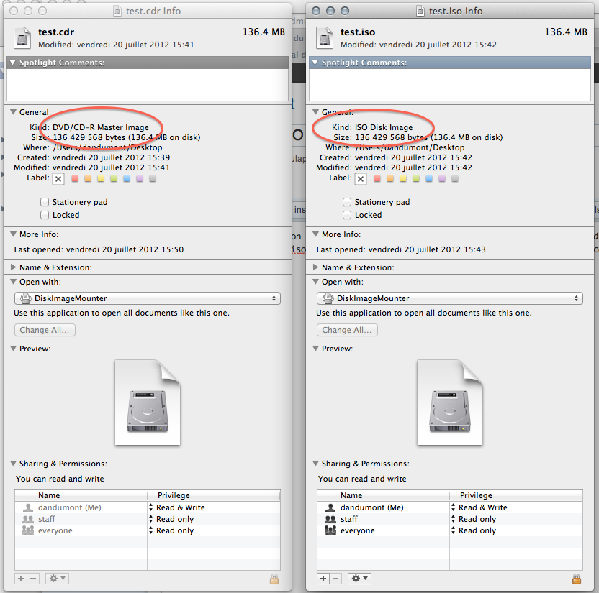Click the lock icon in test.cdr Info window
Image resolution: width=599 pixels, height=593 pixels.
274,579
